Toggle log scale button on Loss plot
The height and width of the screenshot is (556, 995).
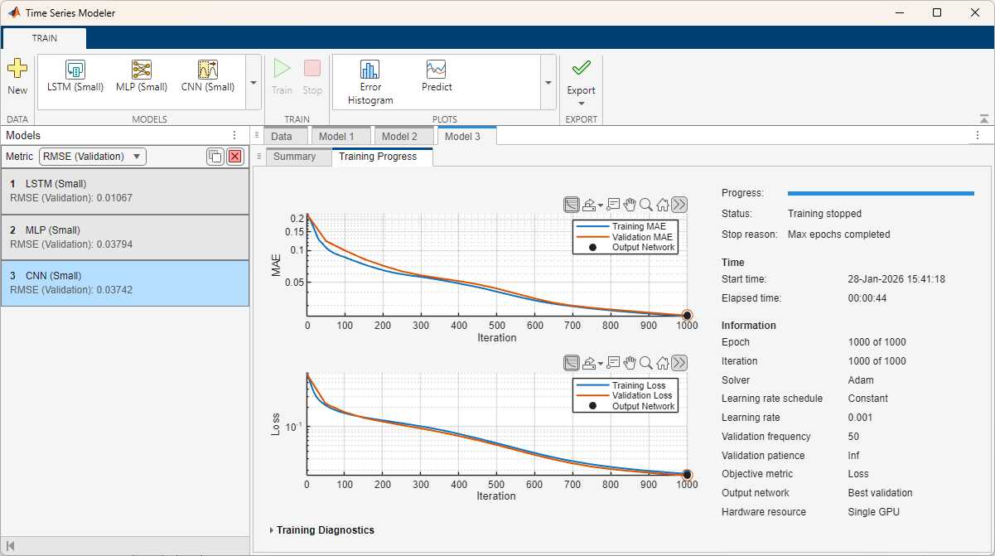[571, 362]
